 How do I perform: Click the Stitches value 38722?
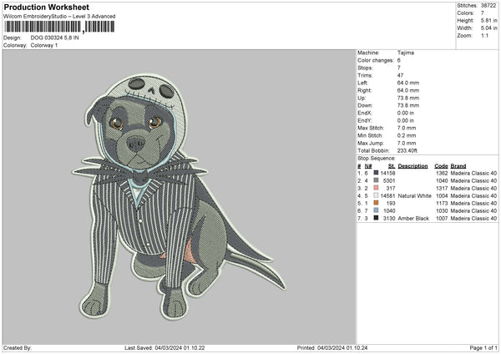click(488, 6)
